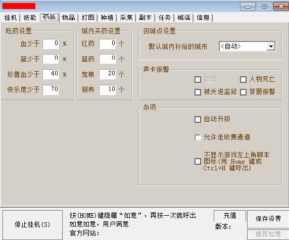Viewport: 289px width, 240px height.
Task: Open the 副本 tab
Action: coord(146,18)
